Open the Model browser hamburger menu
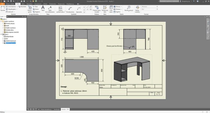Screen dimensions: 210x113 click(x=25, y=16)
